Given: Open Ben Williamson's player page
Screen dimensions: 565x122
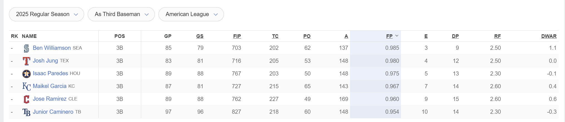Looking at the screenshot, I should point(52,48).
